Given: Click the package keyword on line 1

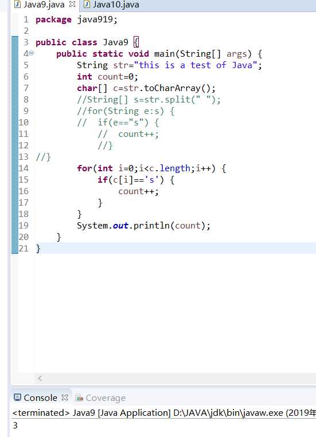Looking at the screenshot, I should click(x=53, y=20).
